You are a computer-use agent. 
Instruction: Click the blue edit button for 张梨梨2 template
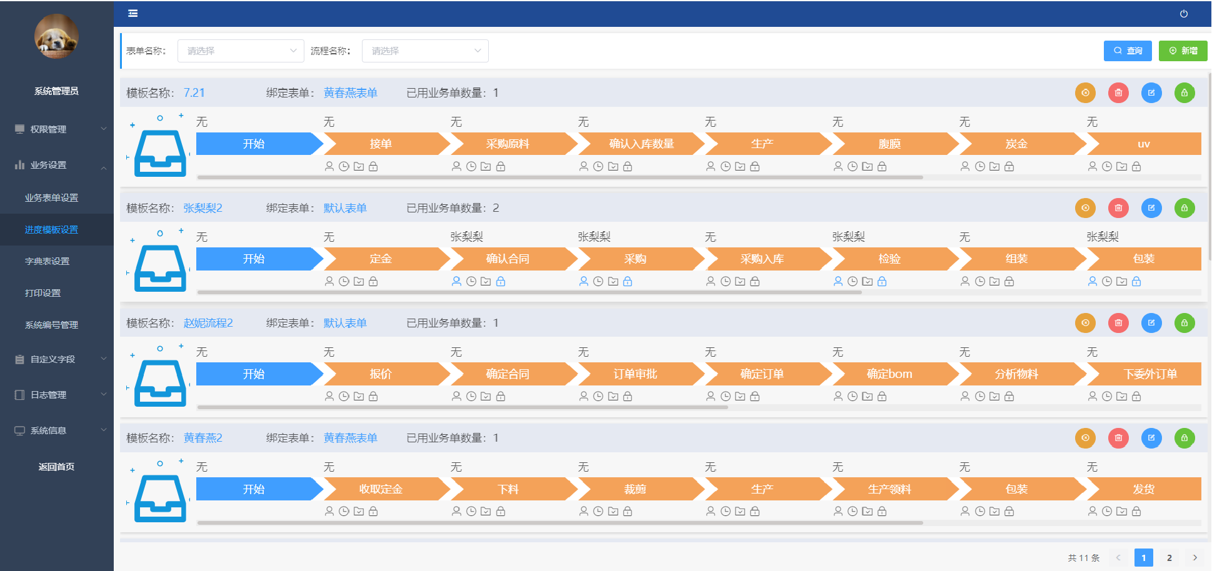(x=1151, y=208)
